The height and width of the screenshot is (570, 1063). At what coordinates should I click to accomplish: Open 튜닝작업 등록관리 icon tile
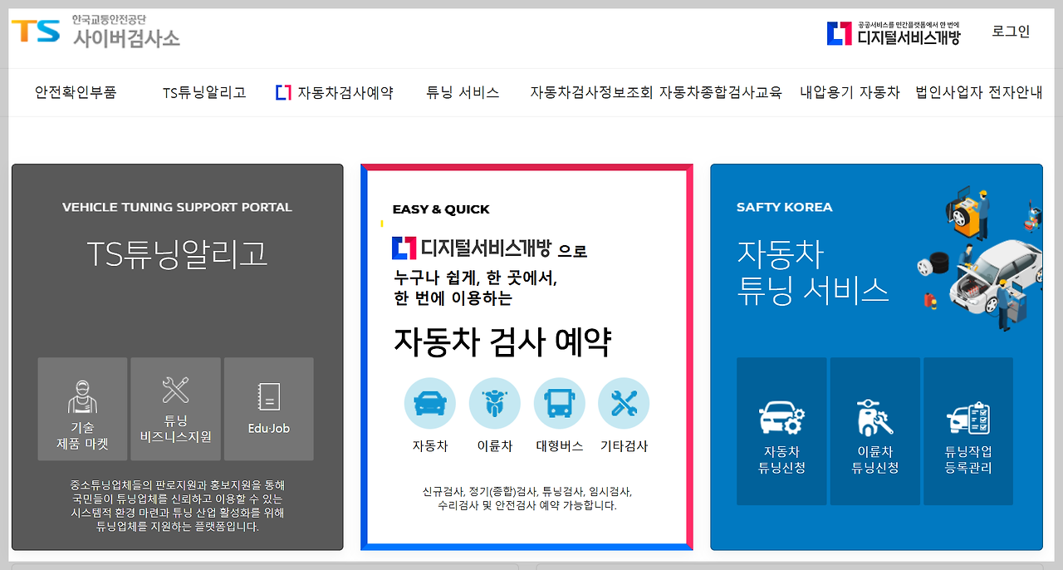[968, 431]
